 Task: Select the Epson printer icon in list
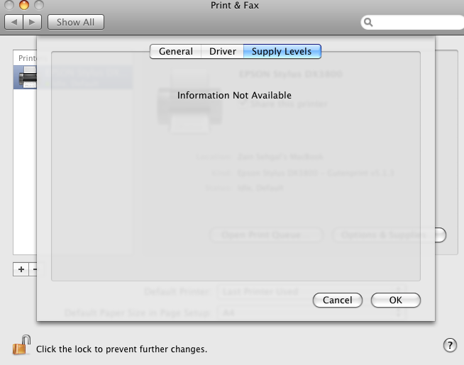pyautogui.click(x=28, y=77)
